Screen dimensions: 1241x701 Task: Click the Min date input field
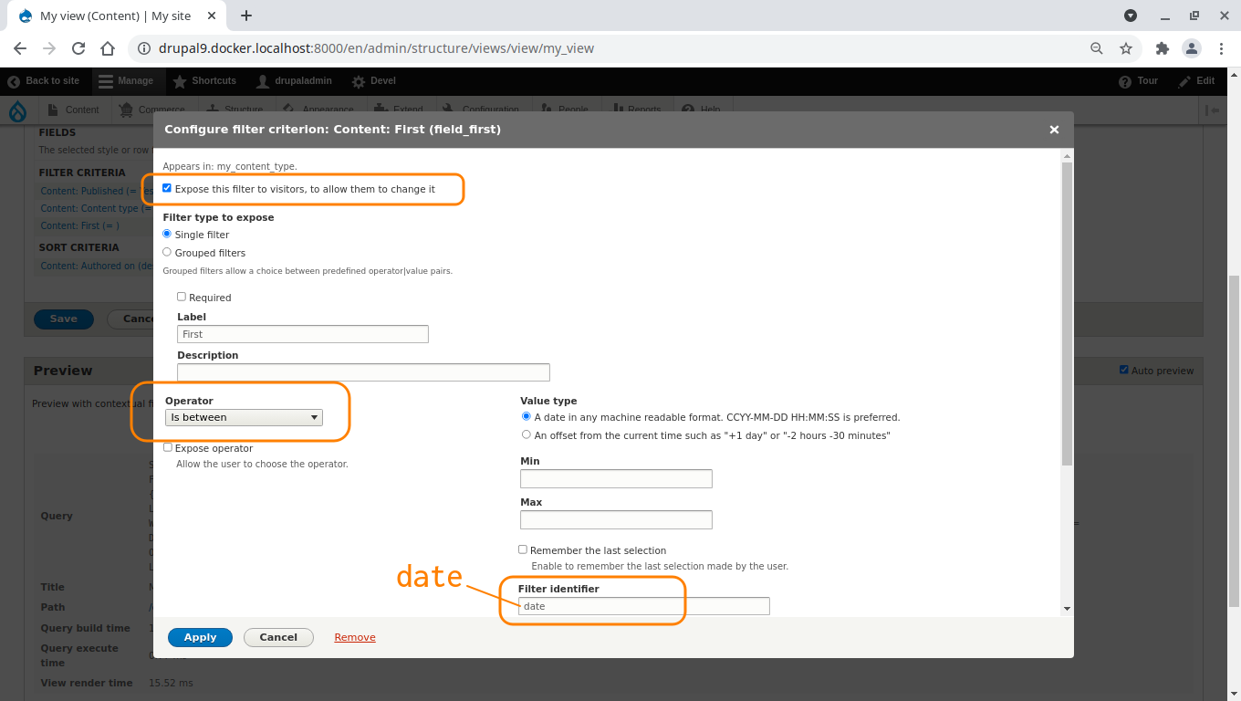(x=616, y=478)
